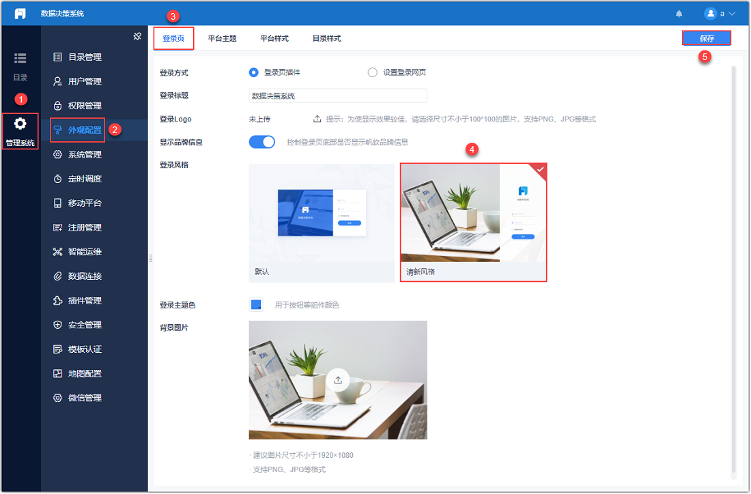Viewport: 751px width, 494px height.
Task: Click the user avatar icon
Action: pyautogui.click(x=710, y=14)
